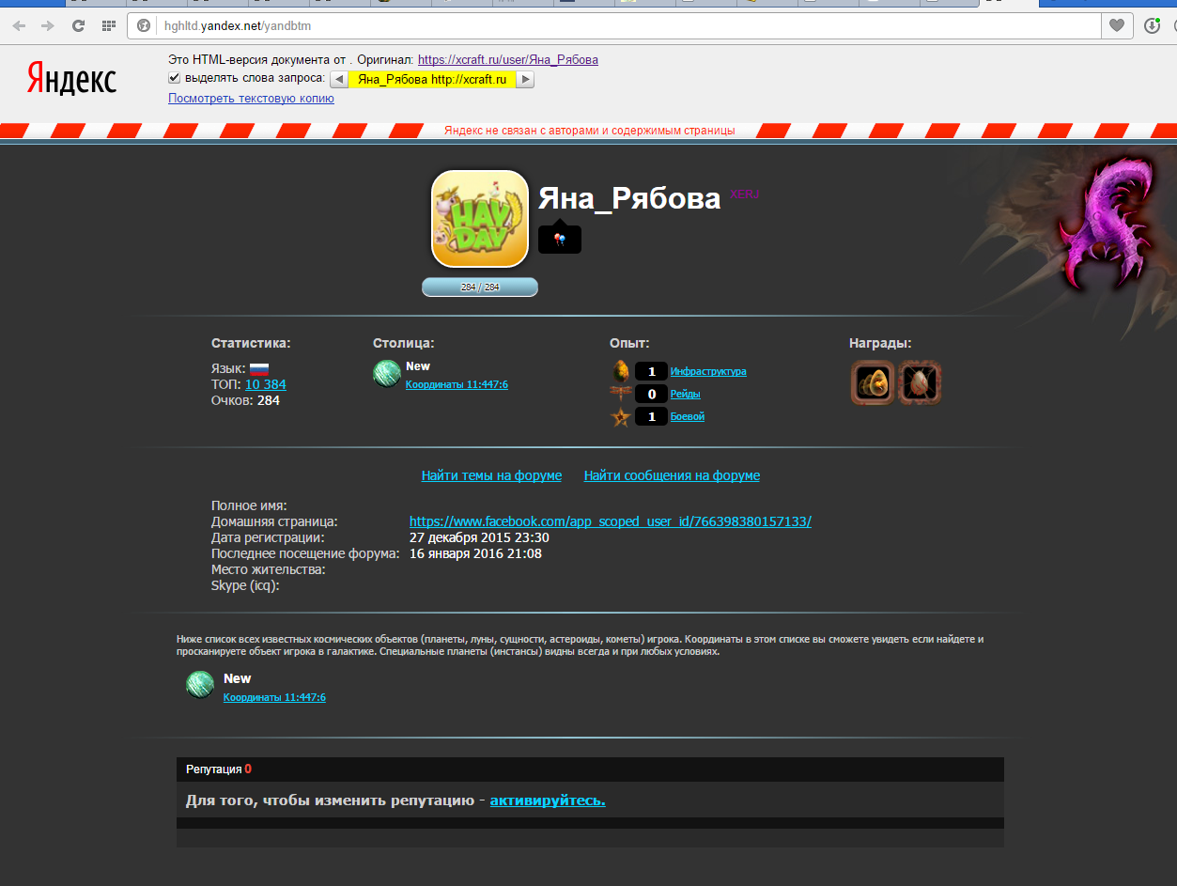Viewport: 1177px width, 886px height.
Task: Go back with the browser back arrow
Action: (x=19, y=25)
